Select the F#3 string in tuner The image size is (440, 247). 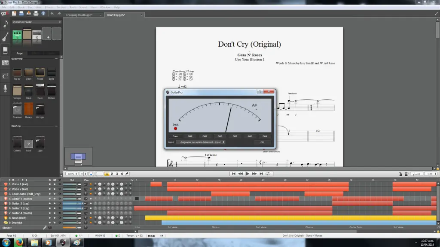pyautogui.click(x=235, y=136)
